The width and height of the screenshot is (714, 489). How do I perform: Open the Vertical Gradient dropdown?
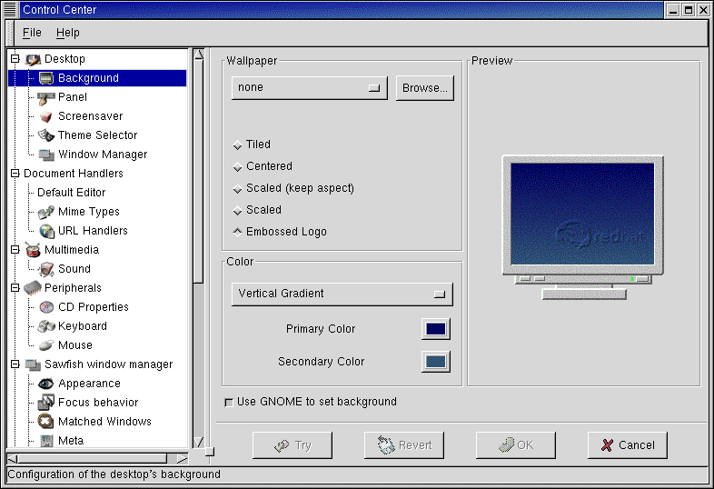click(x=342, y=294)
